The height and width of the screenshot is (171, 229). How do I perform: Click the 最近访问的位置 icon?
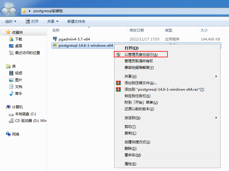point(11,53)
